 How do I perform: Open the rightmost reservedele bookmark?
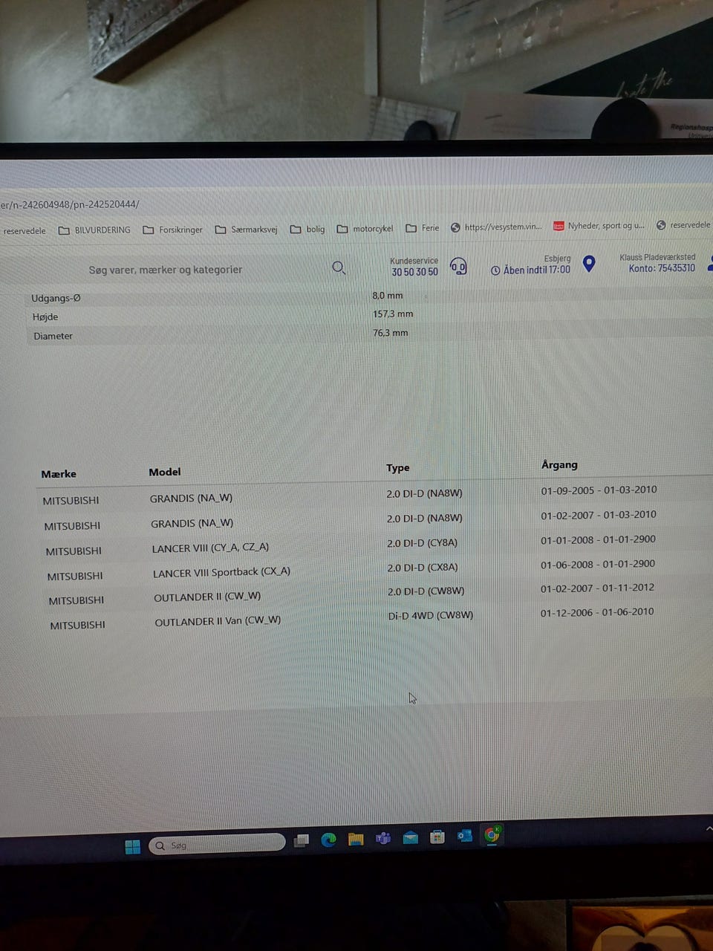point(683,225)
